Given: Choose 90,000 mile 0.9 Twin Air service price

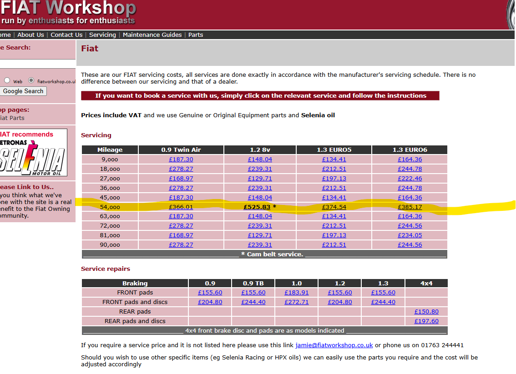Looking at the screenshot, I should [x=181, y=245].
